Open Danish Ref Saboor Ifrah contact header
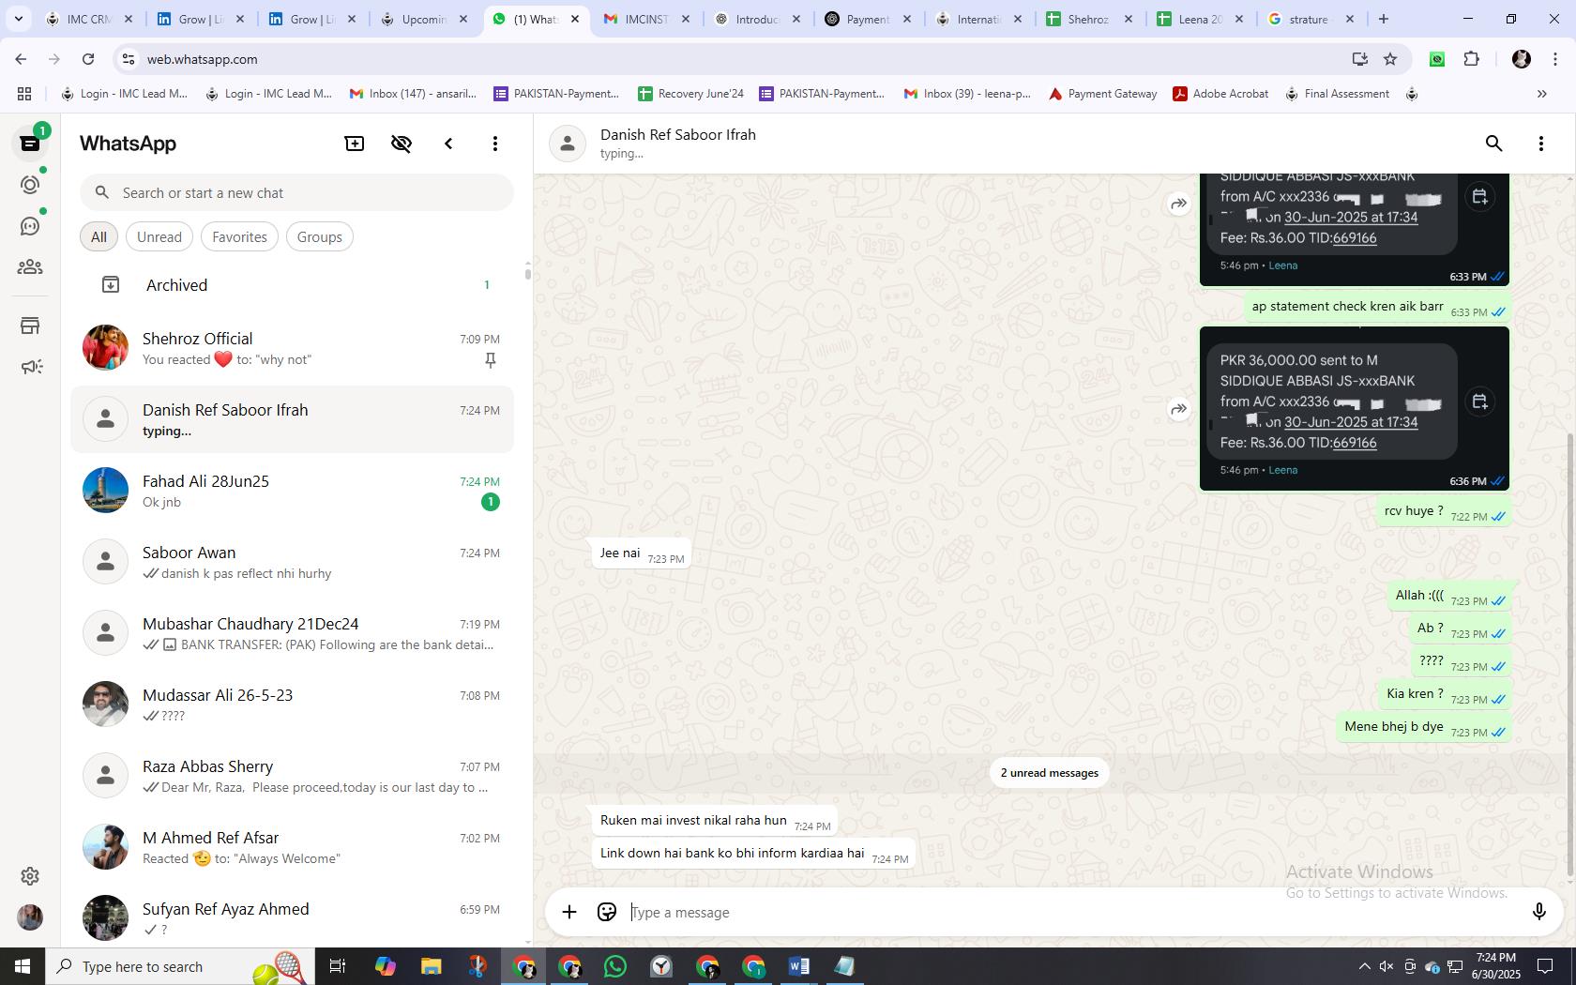1576x985 pixels. tap(1004, 144)
